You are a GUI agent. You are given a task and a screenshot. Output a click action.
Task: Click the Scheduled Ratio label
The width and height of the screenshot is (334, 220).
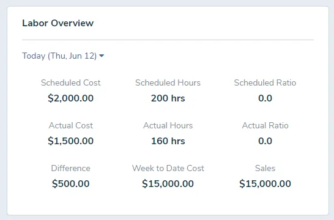265,82
